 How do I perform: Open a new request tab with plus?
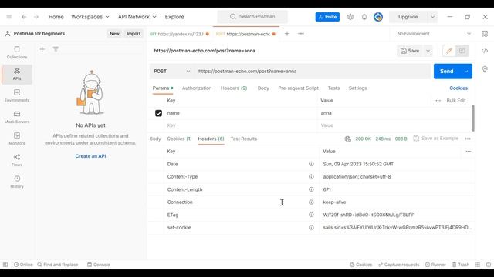pos(287,34)
